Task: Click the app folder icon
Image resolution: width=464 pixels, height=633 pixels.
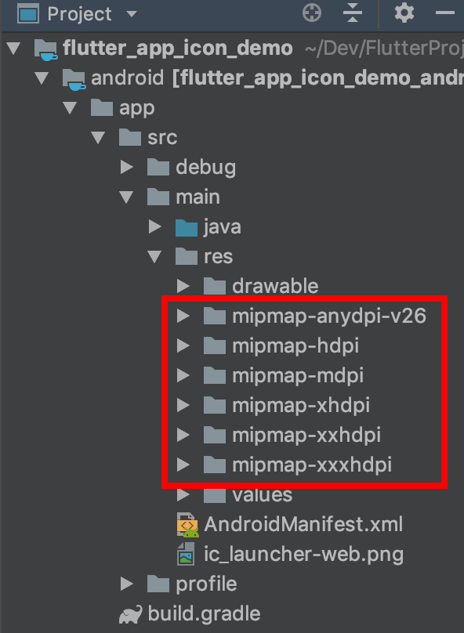Action: (101, 108)
